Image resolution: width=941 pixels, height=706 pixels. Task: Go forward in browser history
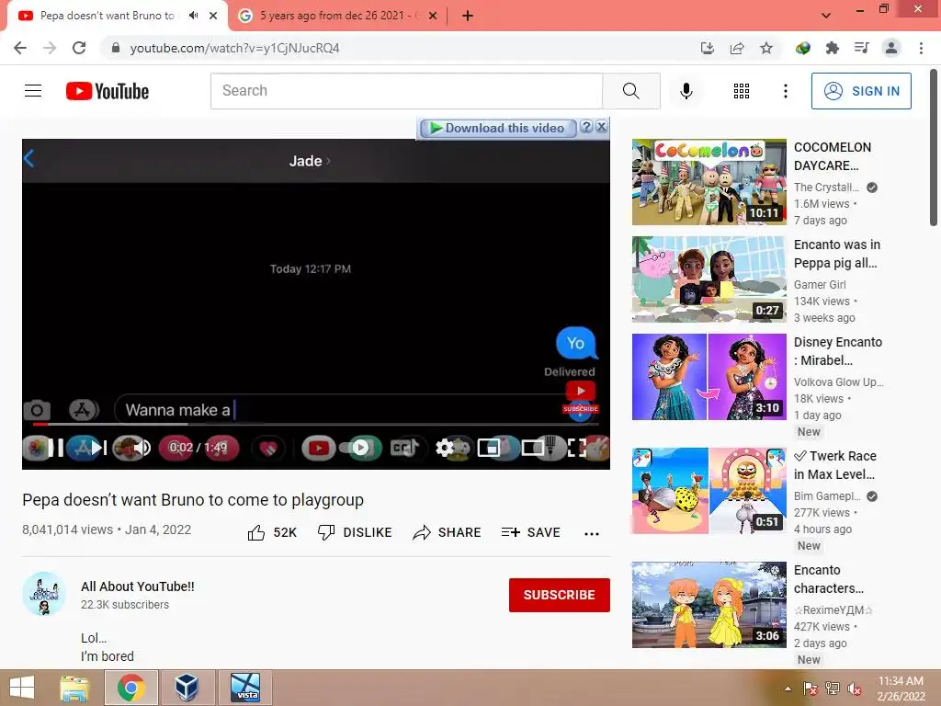(50, 48)
